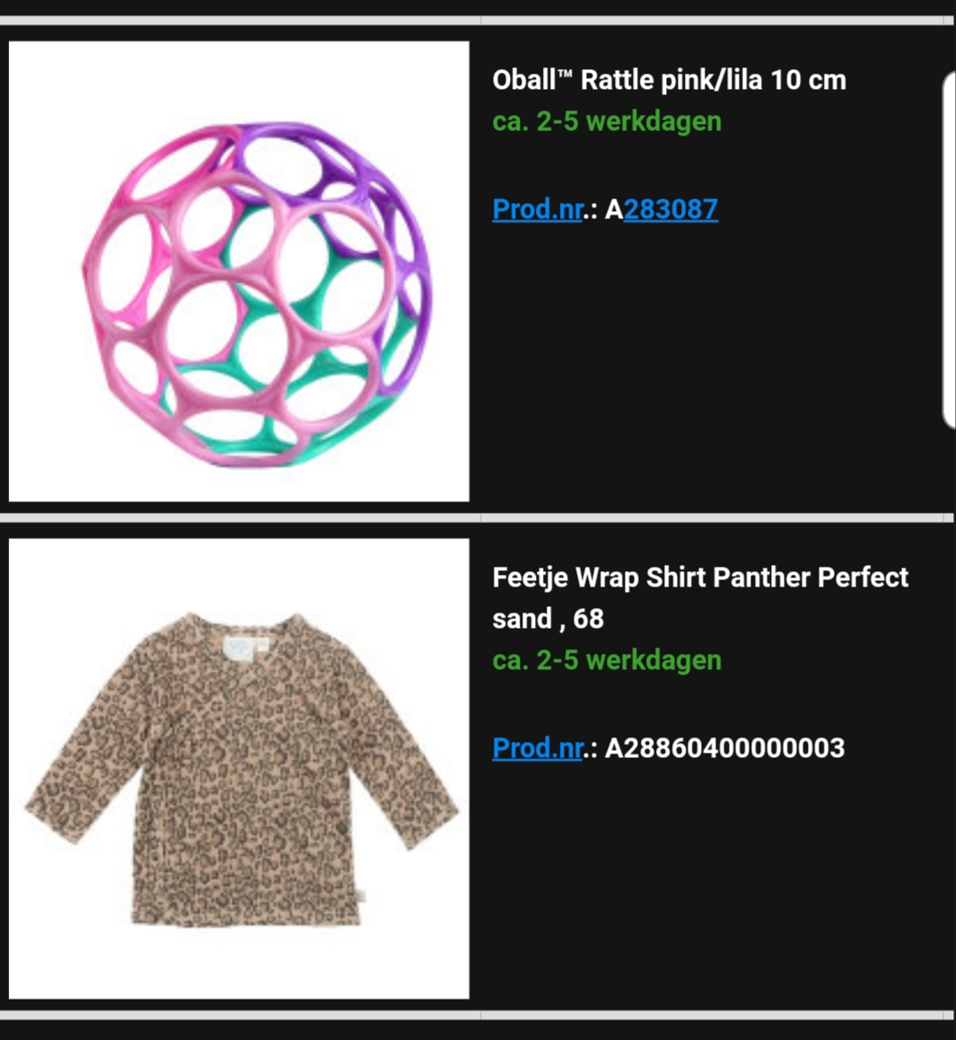Open the Oball Rattle product image

(239, 271)
